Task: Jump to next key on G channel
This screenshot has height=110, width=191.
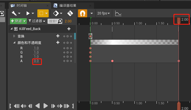Action: click(x=71, y=52)
